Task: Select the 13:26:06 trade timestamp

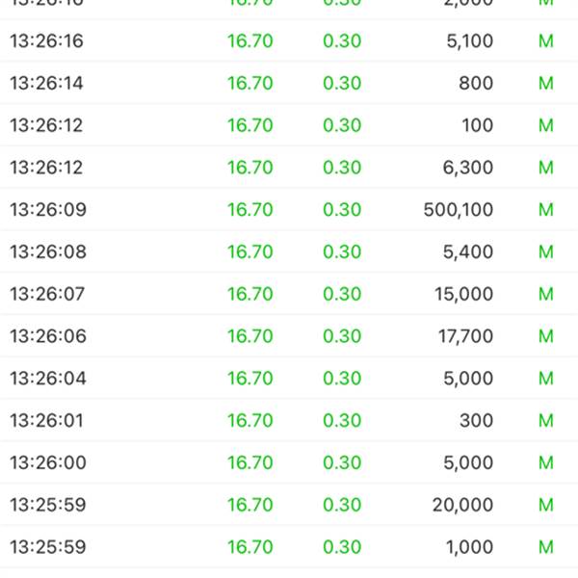Action: (x=47, y=336)
